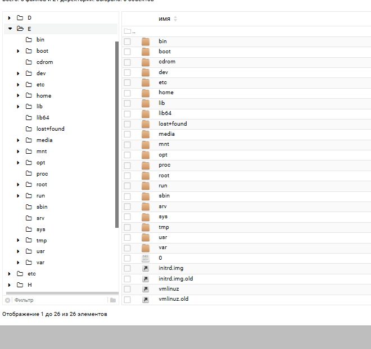
Task: Click the var folder icon in file list
Action: (x=146, y=247)
